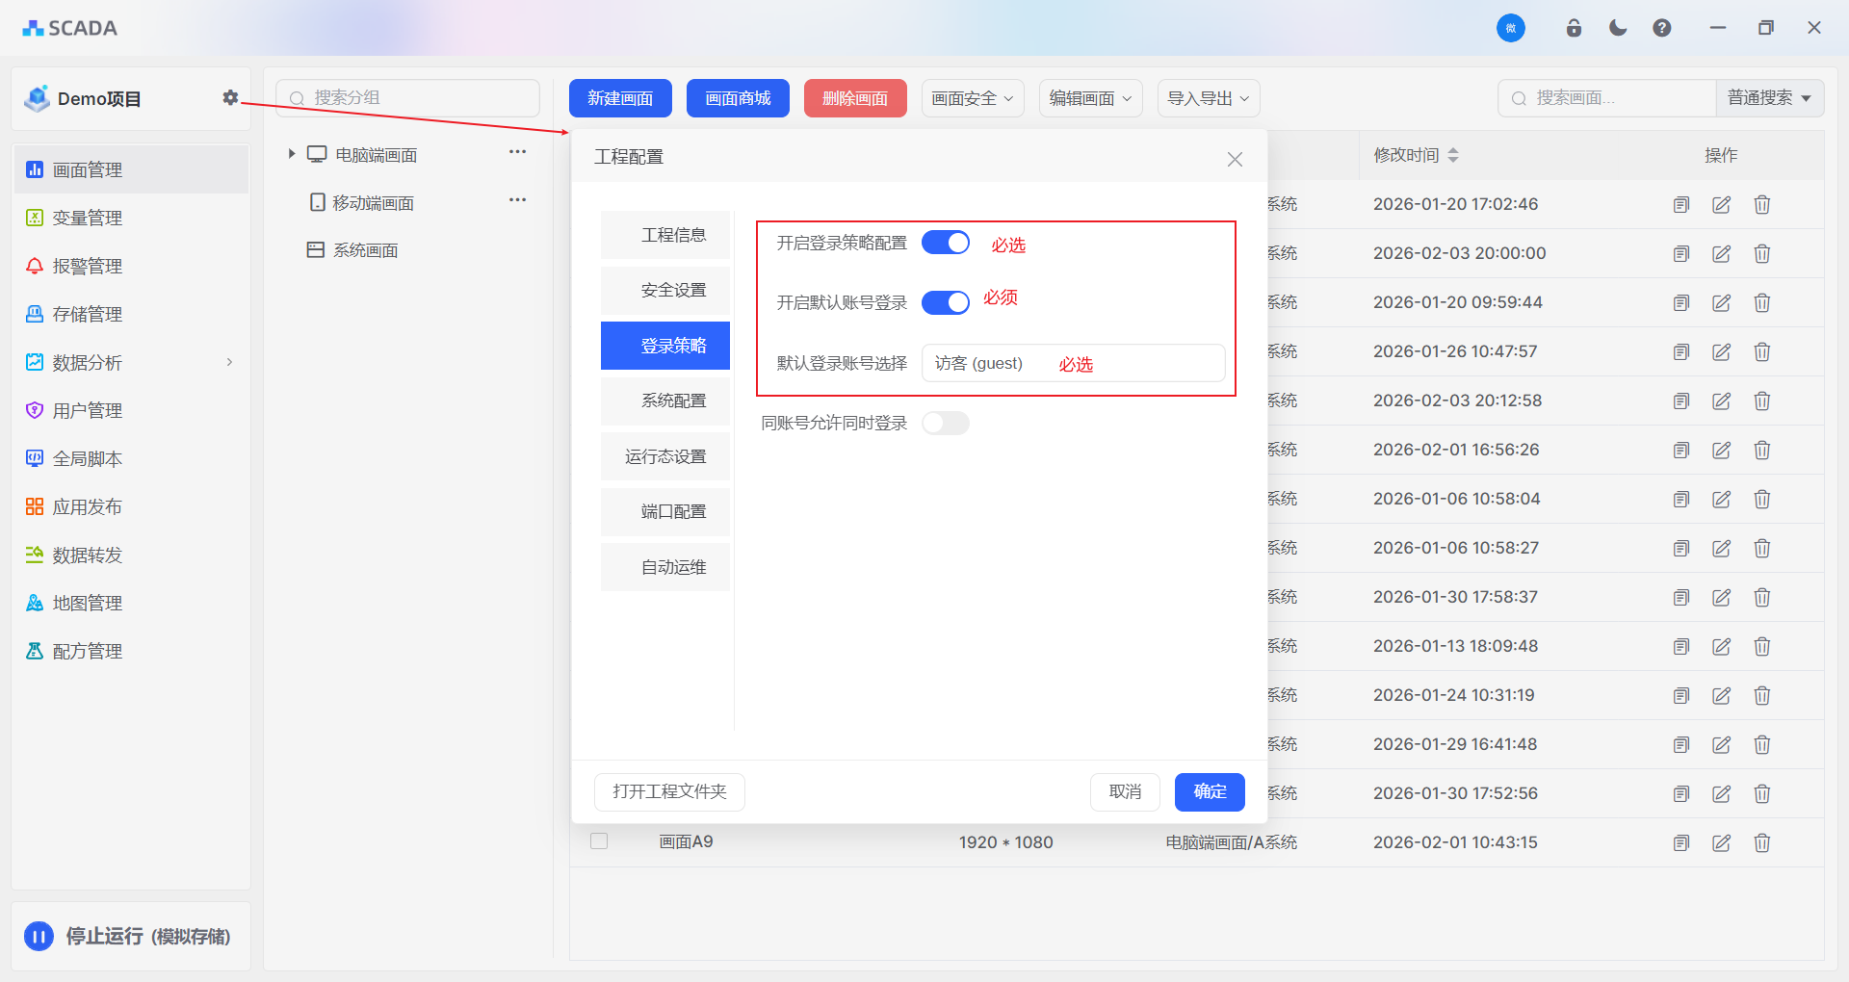1849x982 pixels.
Task: Click the project settings gear icon
Action: click(230, 97)
